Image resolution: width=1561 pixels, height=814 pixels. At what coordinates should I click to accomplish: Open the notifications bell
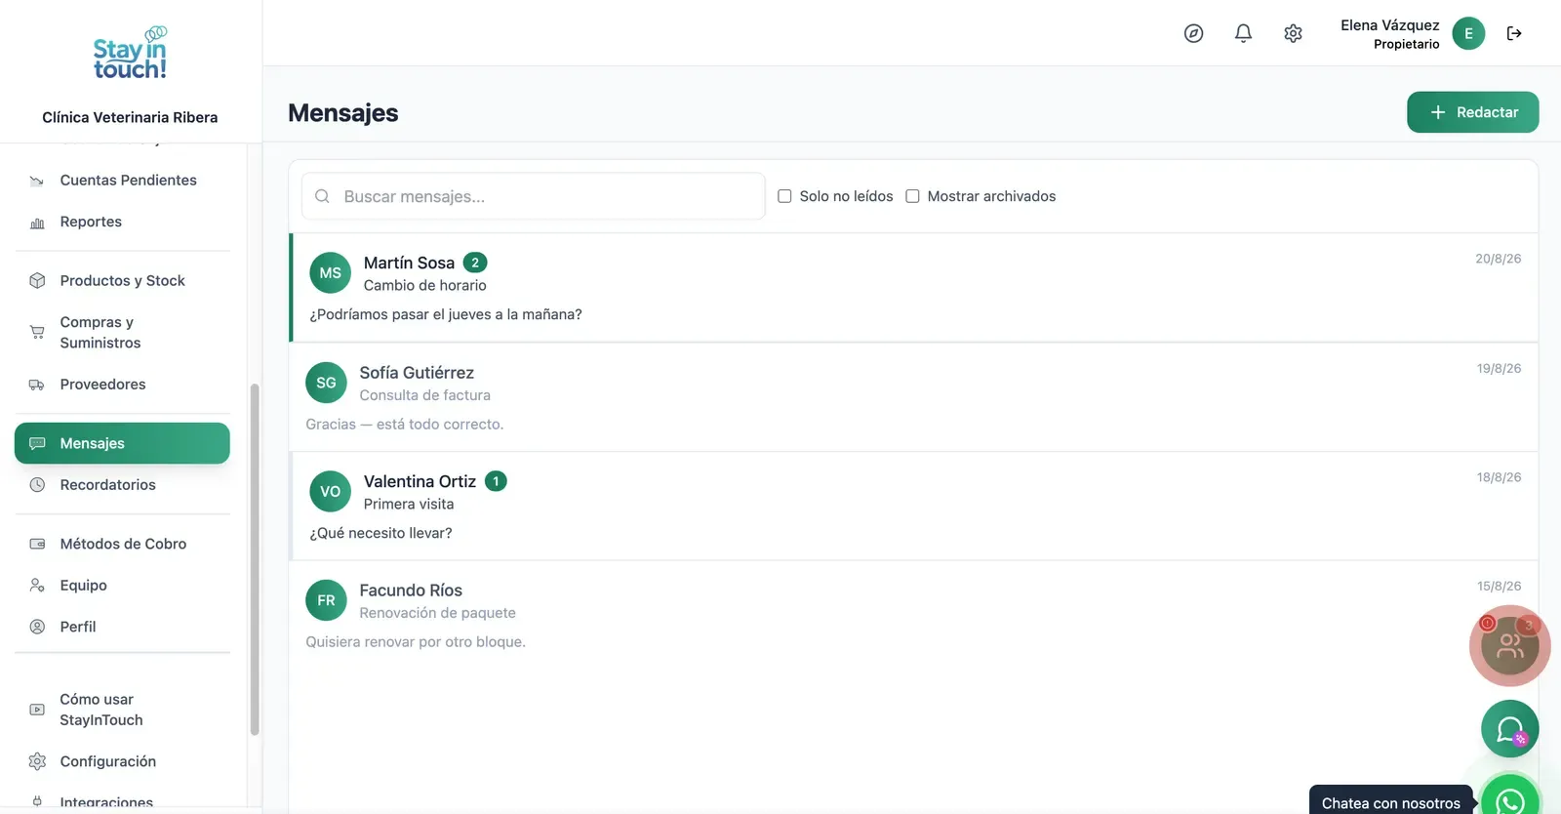(x=1243, y=33)
